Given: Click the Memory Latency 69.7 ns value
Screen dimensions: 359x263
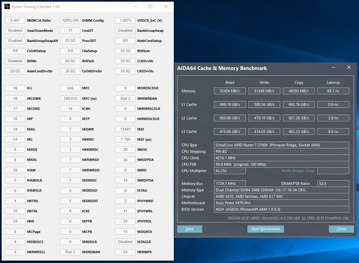Looking at the screenshot, I should pyautogui.click(x=333, y=91).
